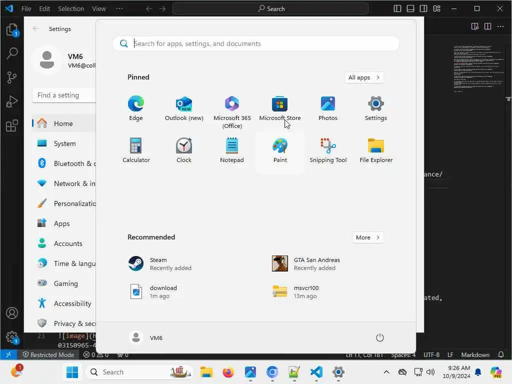Open System in Settings sidebar
The height and width of the screenshot is (384, 512).
pyautogui.click(x=64, y=143)
